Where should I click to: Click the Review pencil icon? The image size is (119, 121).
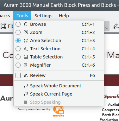tap(26, 75)
